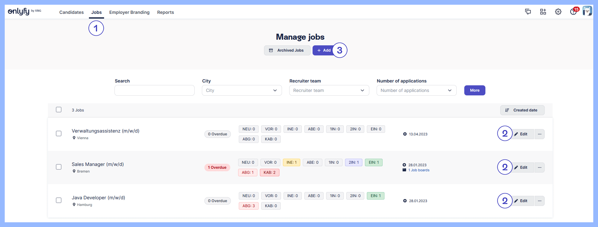598x227 pixels.
Task: Open more options for Java Developer job
Action: [539, 201]
